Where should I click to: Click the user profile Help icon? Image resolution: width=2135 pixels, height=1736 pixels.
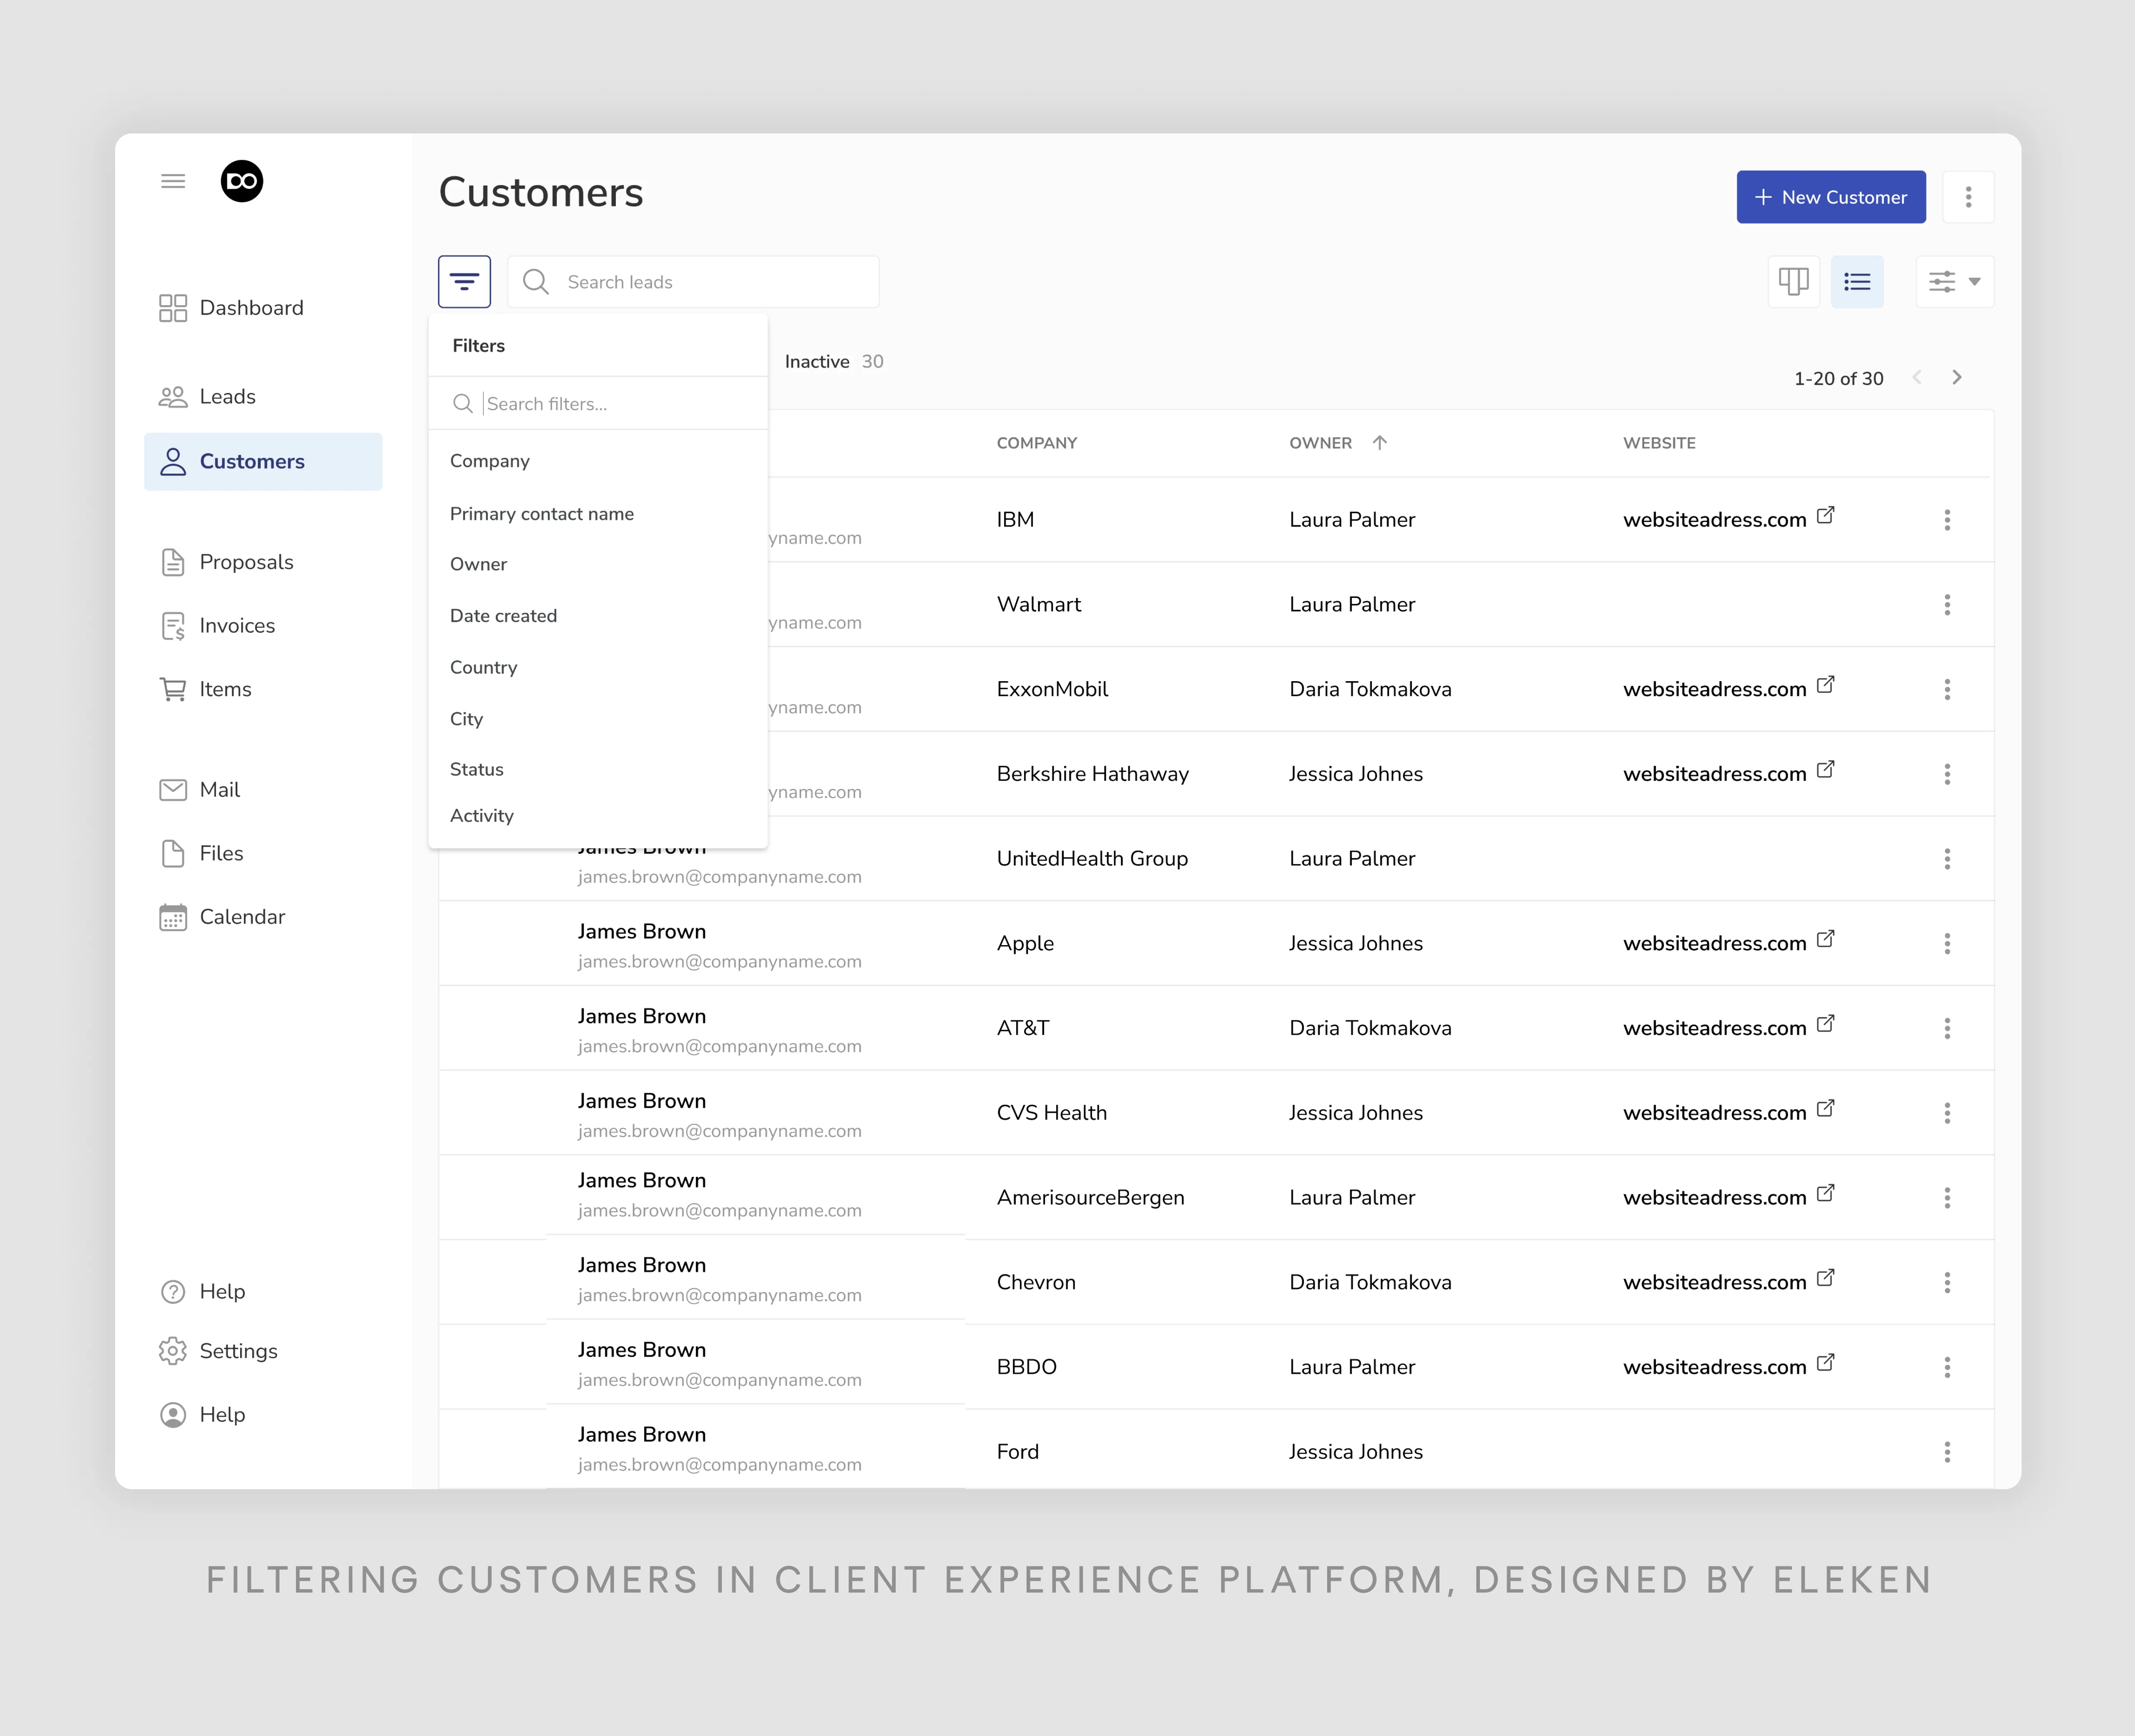[x=173, y=1415]
